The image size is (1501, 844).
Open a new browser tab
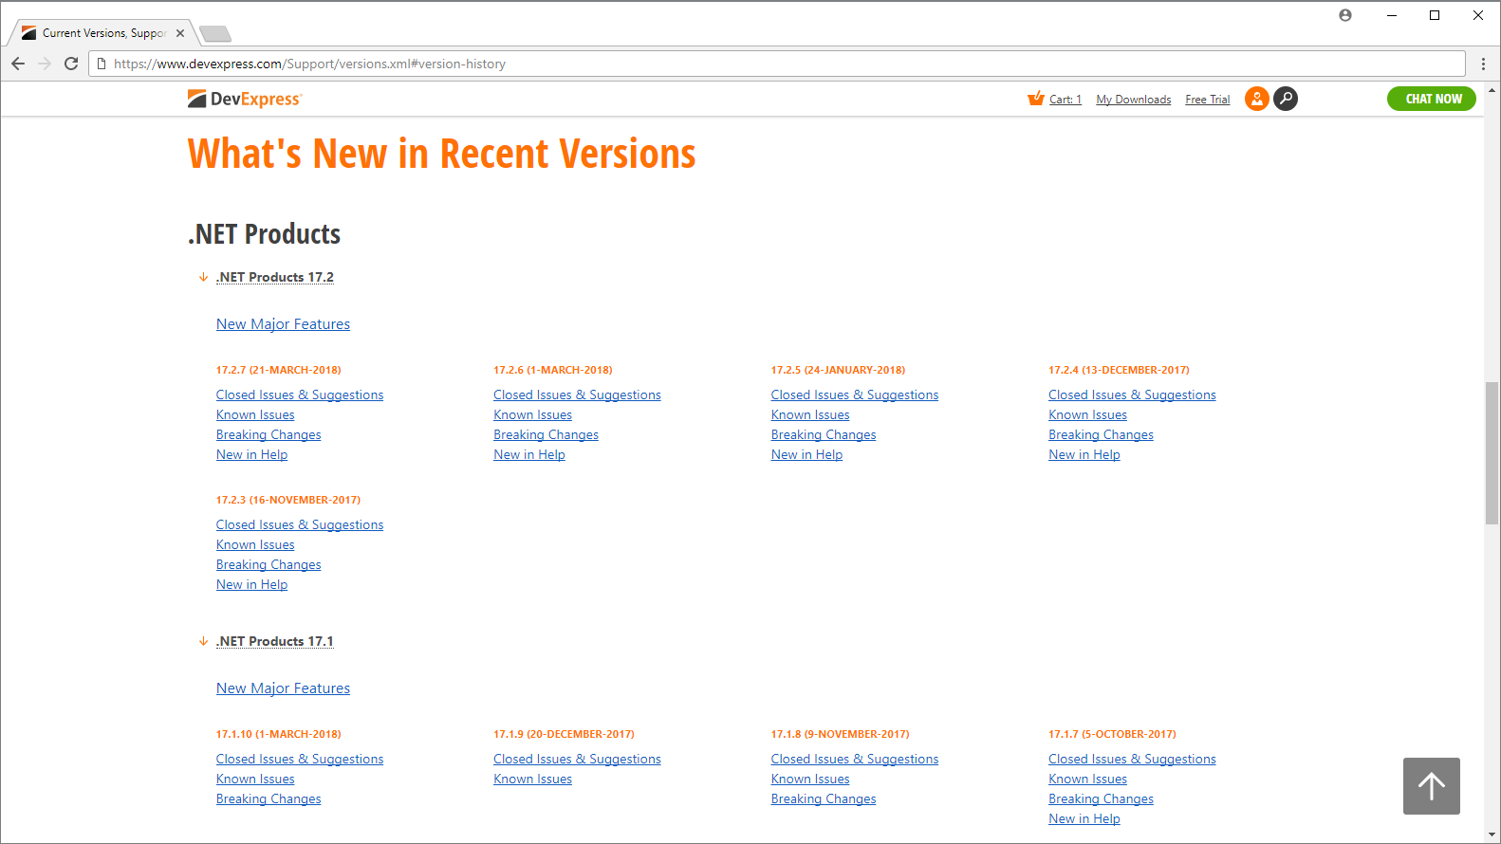tap(216, 34)
